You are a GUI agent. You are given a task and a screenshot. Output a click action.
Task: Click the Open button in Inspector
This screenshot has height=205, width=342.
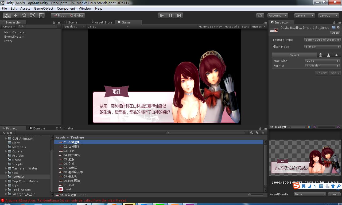(x=335, y=33)
